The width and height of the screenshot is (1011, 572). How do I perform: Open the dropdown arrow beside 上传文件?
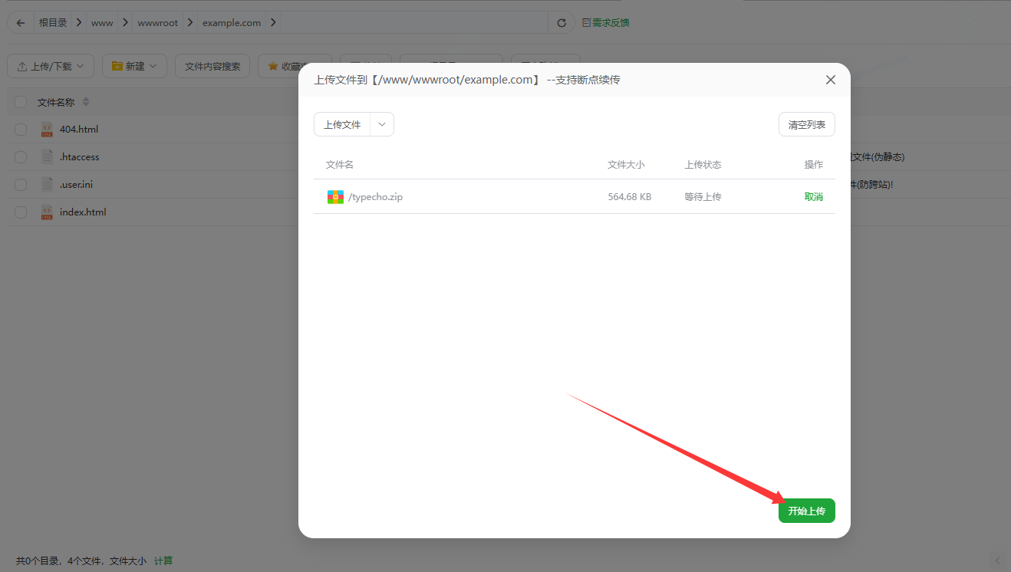[382, 124]
